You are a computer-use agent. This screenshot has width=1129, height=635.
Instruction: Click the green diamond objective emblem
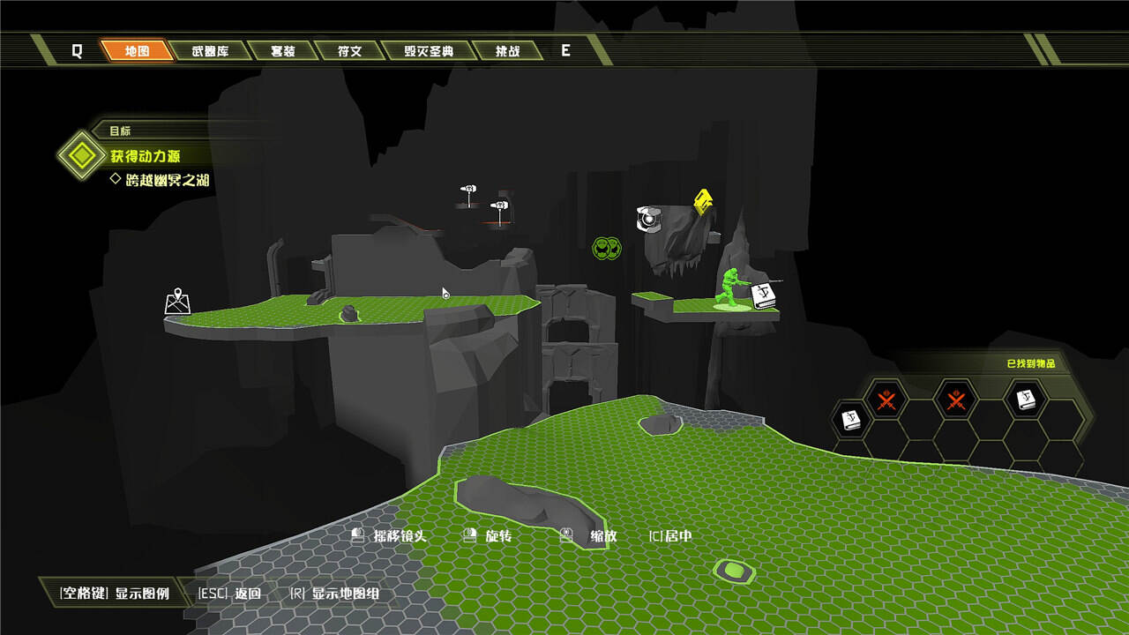81,156
